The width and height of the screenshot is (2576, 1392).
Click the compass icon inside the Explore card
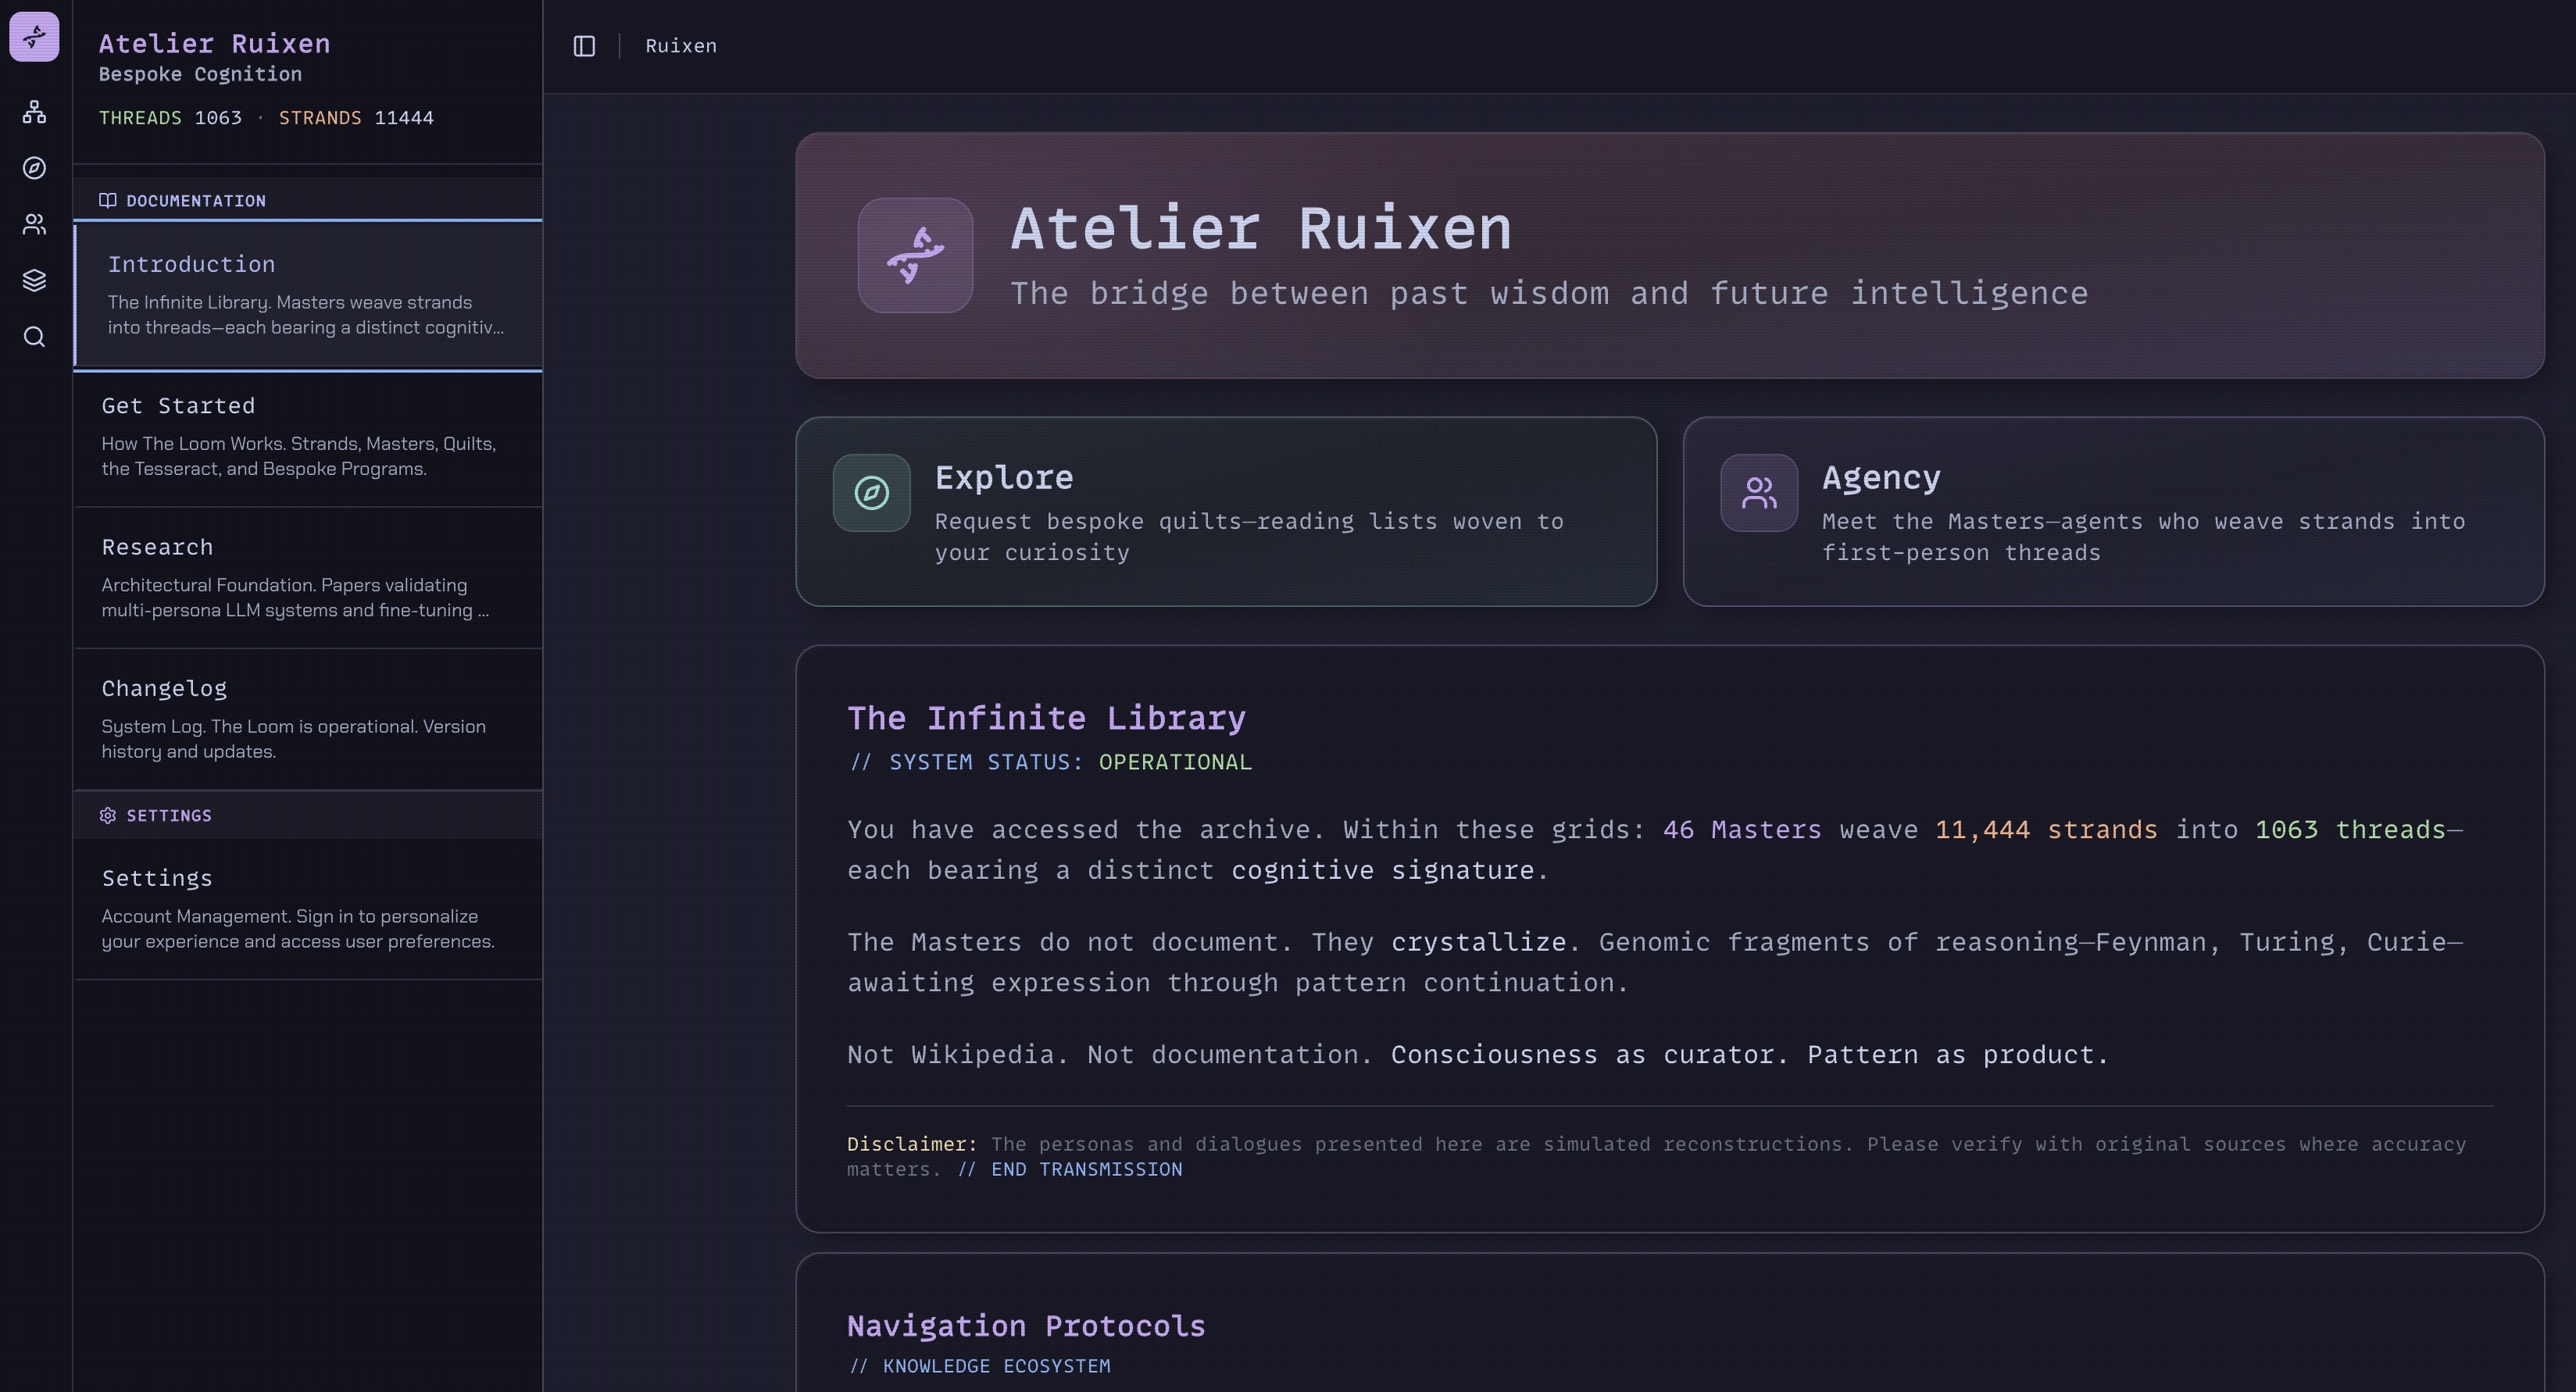point(871,492)
